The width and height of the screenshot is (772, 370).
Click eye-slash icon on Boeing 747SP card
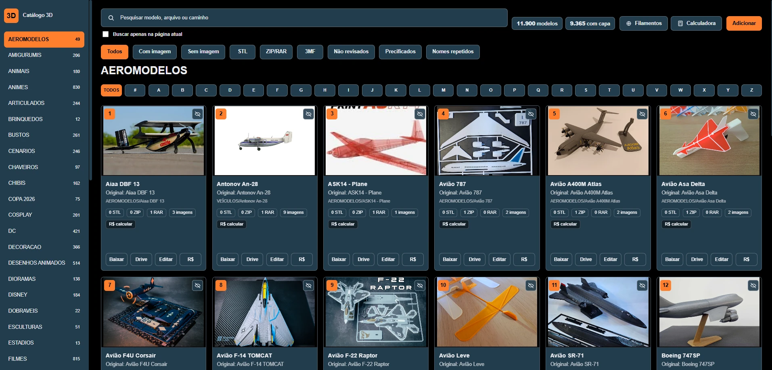click(753, 286)
